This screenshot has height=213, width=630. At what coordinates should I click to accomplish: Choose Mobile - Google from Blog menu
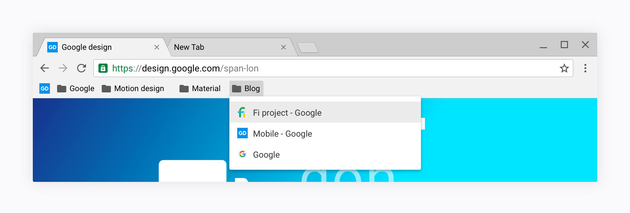click(283, 134)
